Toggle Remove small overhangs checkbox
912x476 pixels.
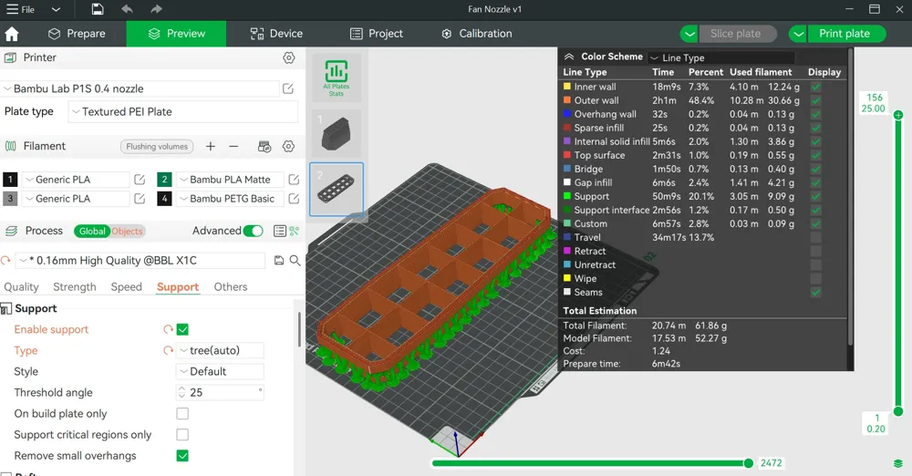(x=182, y=456)
